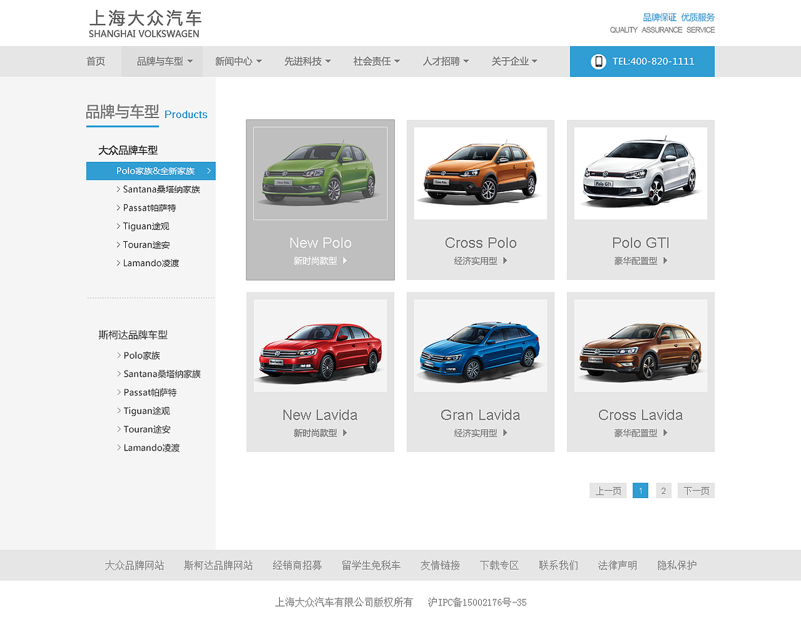Viewport: 801px width, 623px height.
Task: Click the TEL:400-820-1111 button
Action: pos(642,61)
